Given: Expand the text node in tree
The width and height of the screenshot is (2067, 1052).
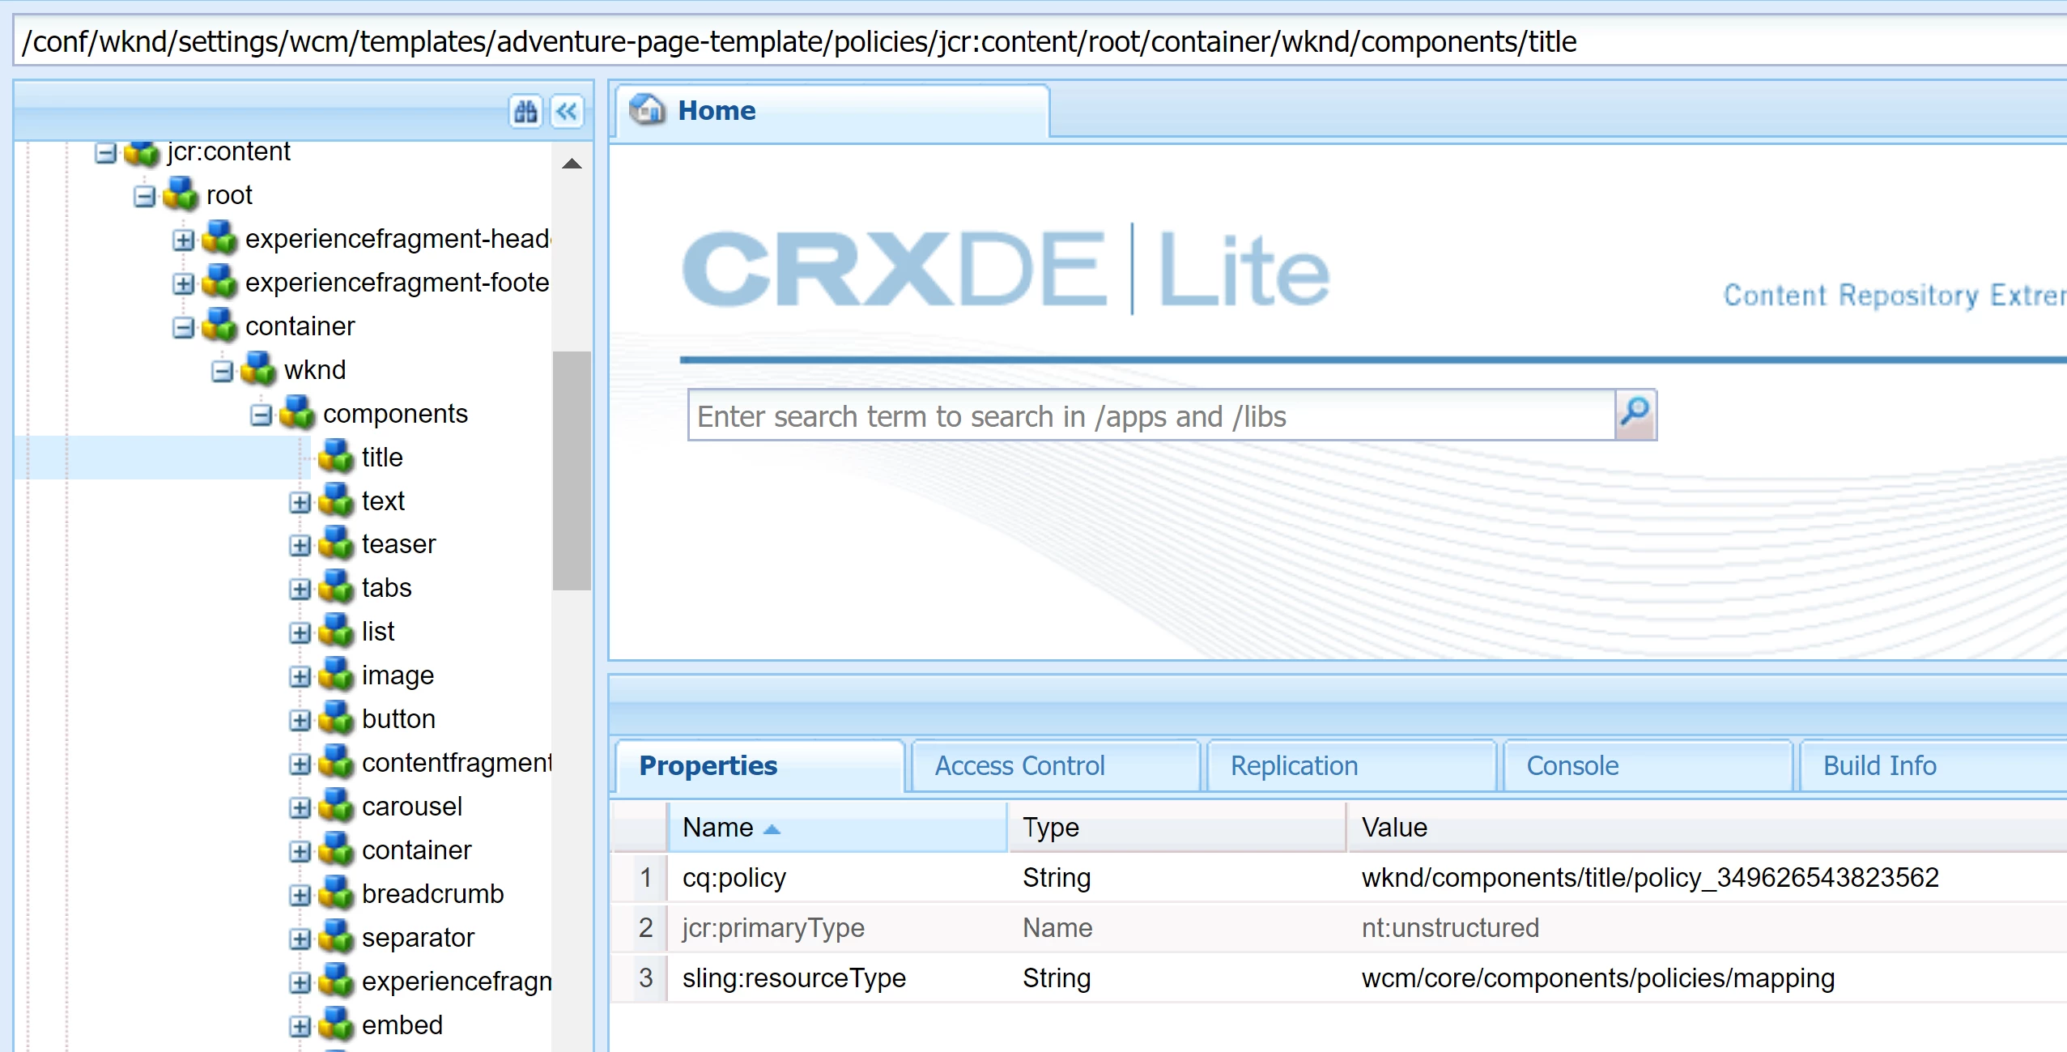Looking at the screenshot, I should (x=300, y=502).
